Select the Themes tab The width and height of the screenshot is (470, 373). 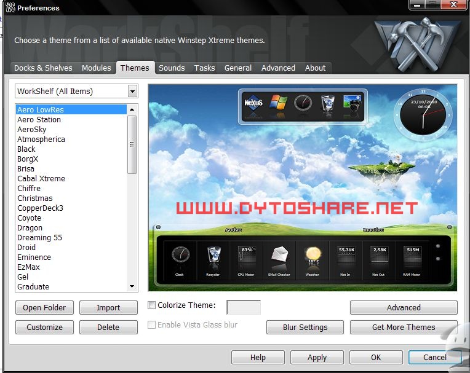click(135, 68)
